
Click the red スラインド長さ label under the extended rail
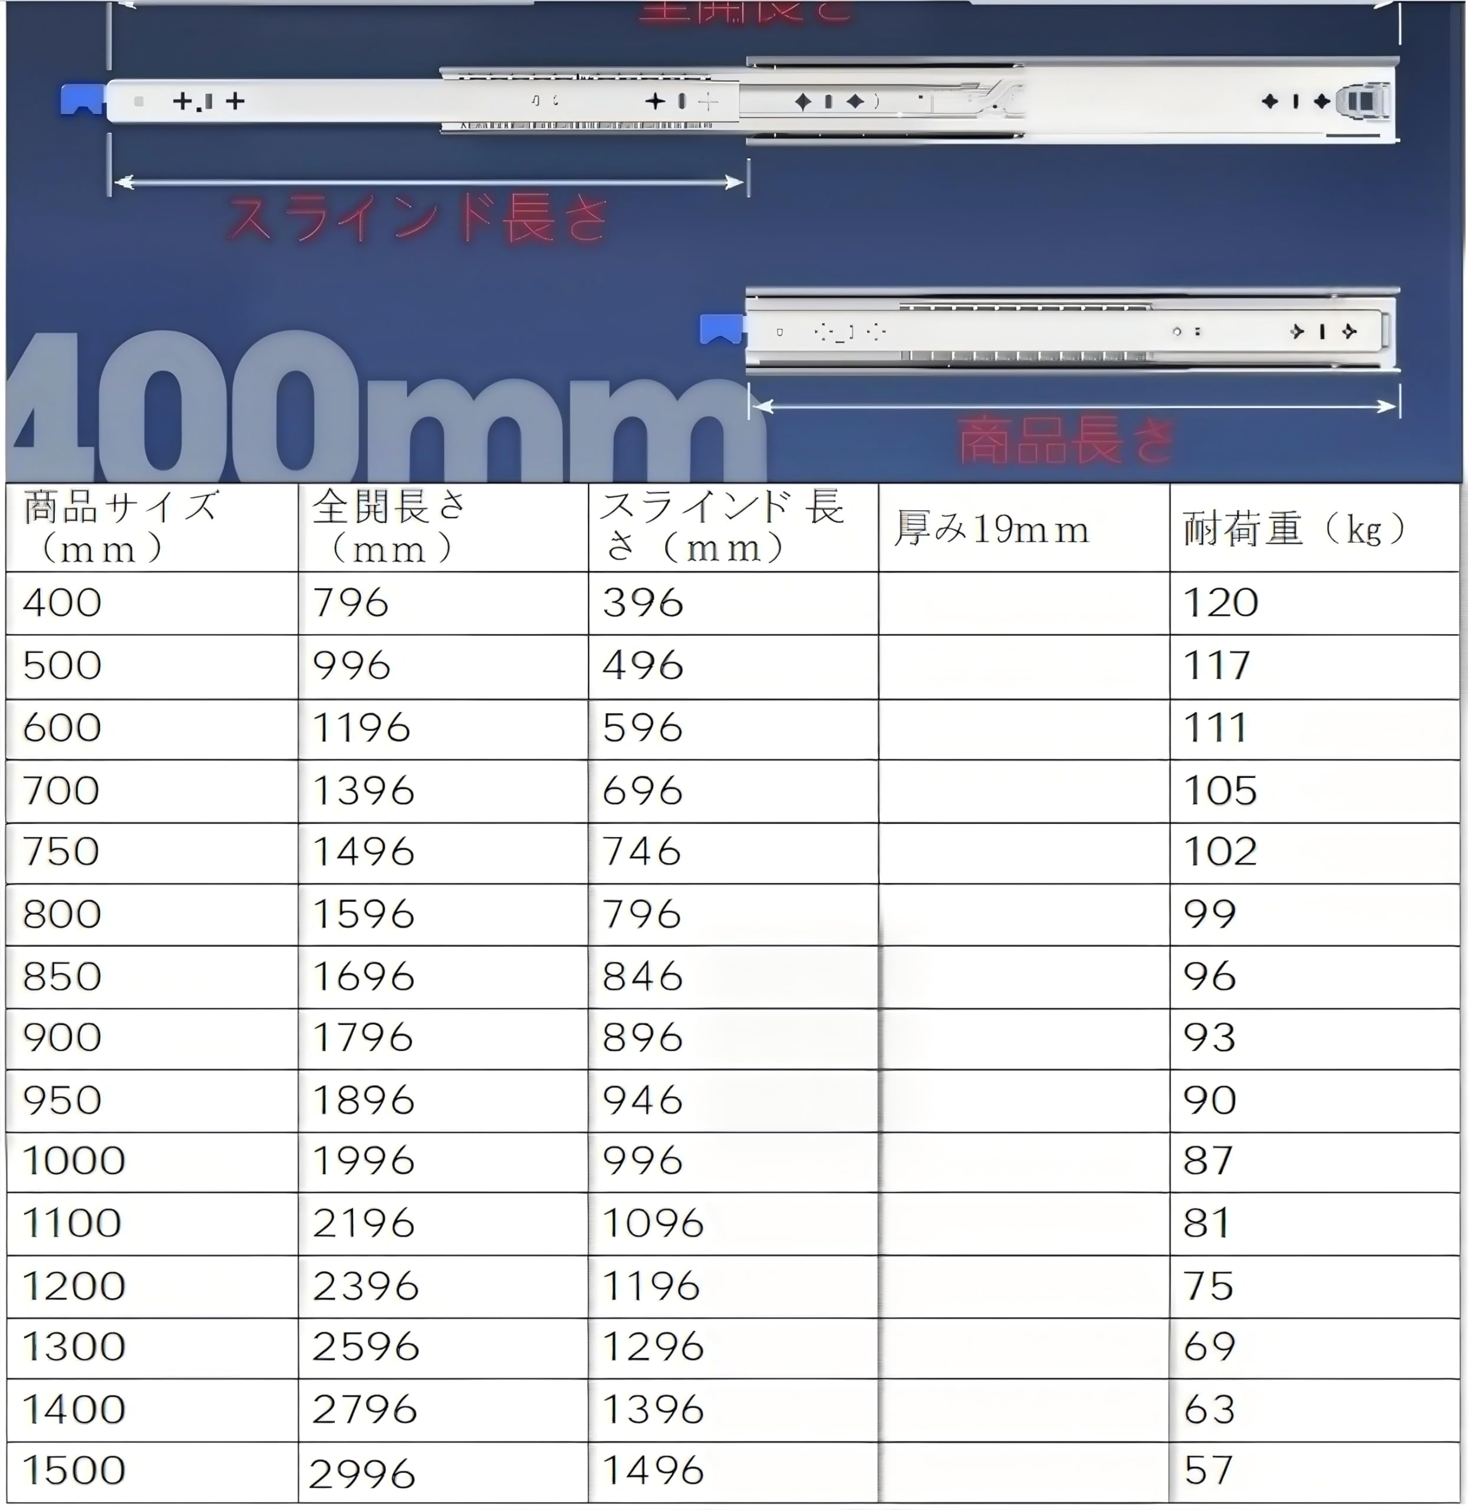[419, 218]
